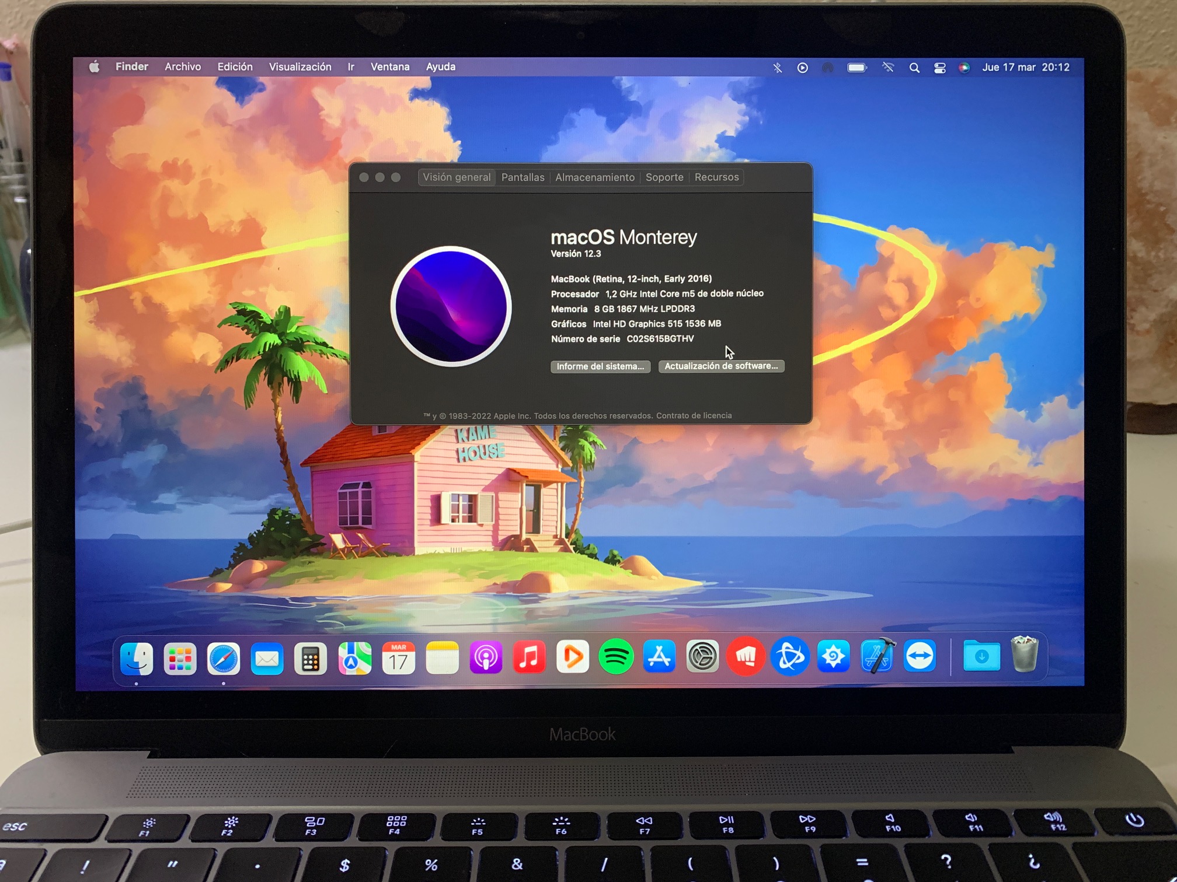Launch Spotify from the dock
Image resolution: width=1177 pixels, height=882 pixels.
(x=616, y=657)
